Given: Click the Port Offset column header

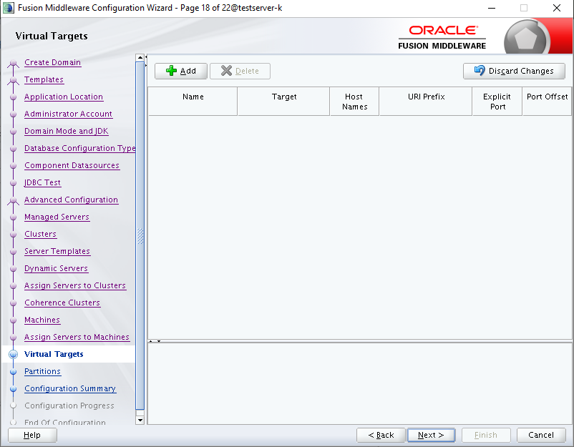Looking at the screenshot, I should [x=547, y=102].
